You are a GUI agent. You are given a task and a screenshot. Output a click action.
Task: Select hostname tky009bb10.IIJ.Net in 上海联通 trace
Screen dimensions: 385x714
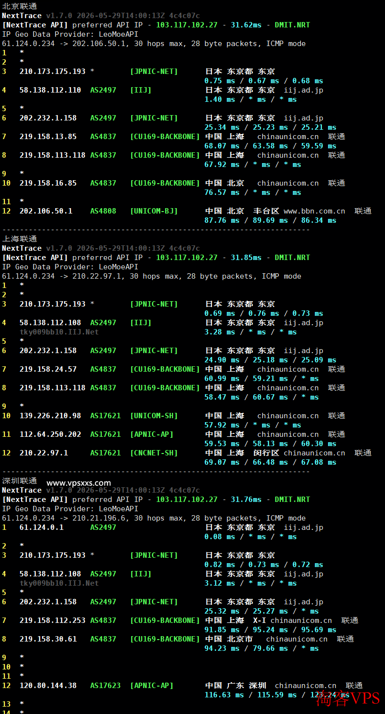click(x=59, y=332)
